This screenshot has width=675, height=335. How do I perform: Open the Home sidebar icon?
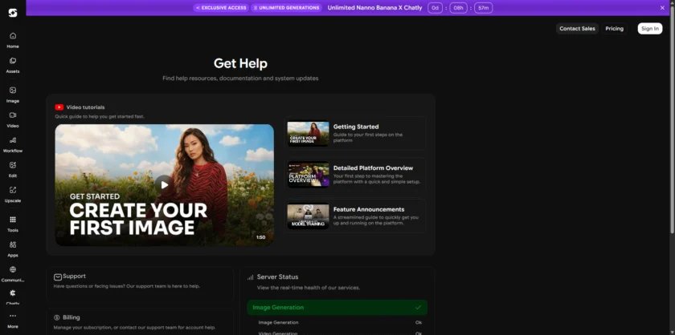[13, 39]
